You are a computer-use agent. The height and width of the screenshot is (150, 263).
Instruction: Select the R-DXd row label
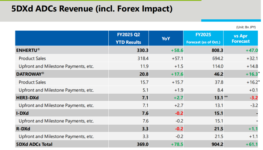pos(23,129)
